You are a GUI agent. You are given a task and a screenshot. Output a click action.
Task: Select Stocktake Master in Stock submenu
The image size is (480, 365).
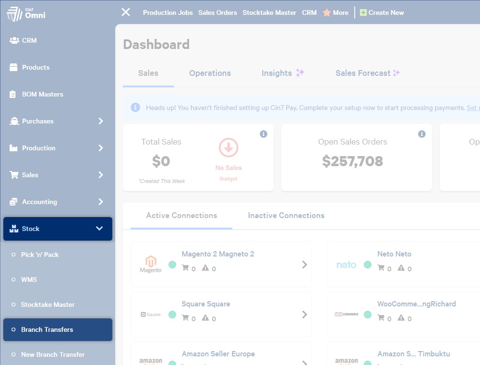point(48,304)
